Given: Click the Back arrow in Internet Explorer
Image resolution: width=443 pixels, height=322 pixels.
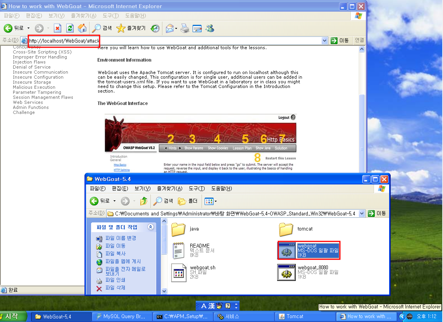Looking at the screenshot, I should [8, 28].
